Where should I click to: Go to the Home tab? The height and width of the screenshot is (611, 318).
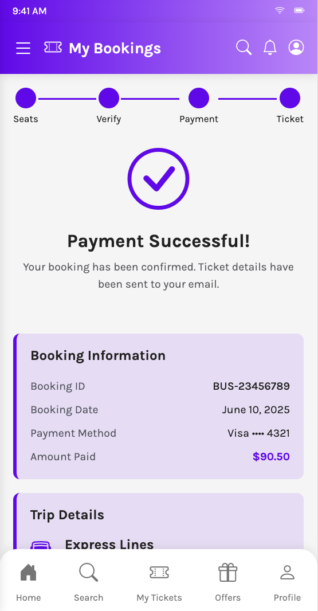[x=29, y=581]
